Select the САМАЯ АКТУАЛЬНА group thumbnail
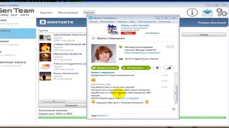The width and height of the screenshot is (229, 128). click(x=45, y=47)
